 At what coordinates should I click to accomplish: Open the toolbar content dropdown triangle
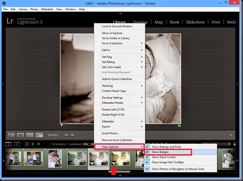tap(231, 135)
